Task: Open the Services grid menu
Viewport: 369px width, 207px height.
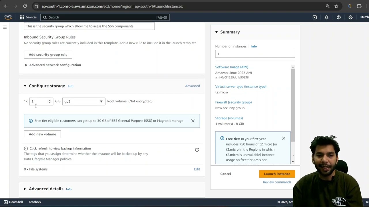Action: tap(28, 17)
